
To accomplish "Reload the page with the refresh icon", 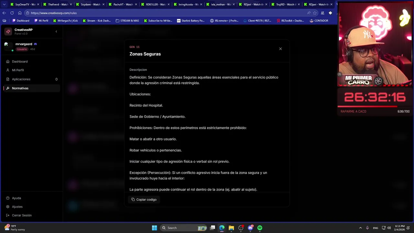I will [12, 13].
